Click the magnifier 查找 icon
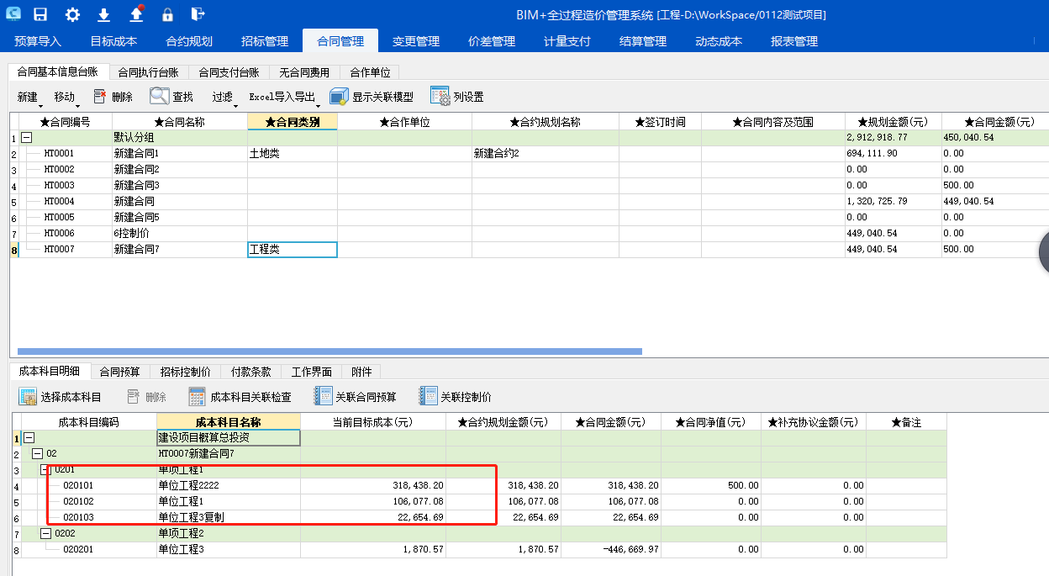Viewport: 1049px width, 576px height. tap(160, 97)
